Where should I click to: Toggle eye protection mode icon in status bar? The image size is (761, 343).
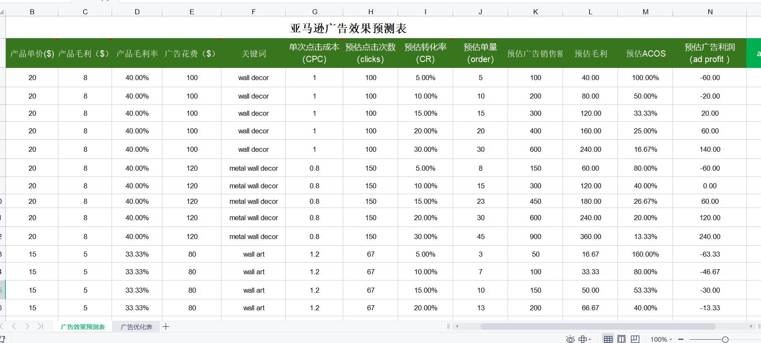[570, 339]
